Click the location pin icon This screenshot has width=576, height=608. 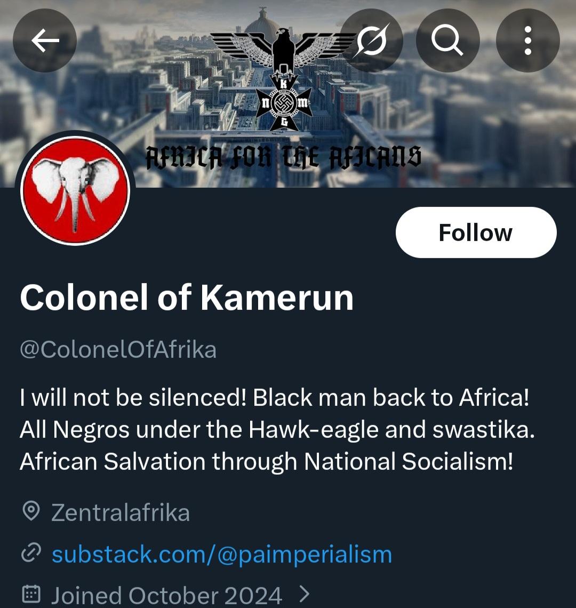tap(31, 512)
